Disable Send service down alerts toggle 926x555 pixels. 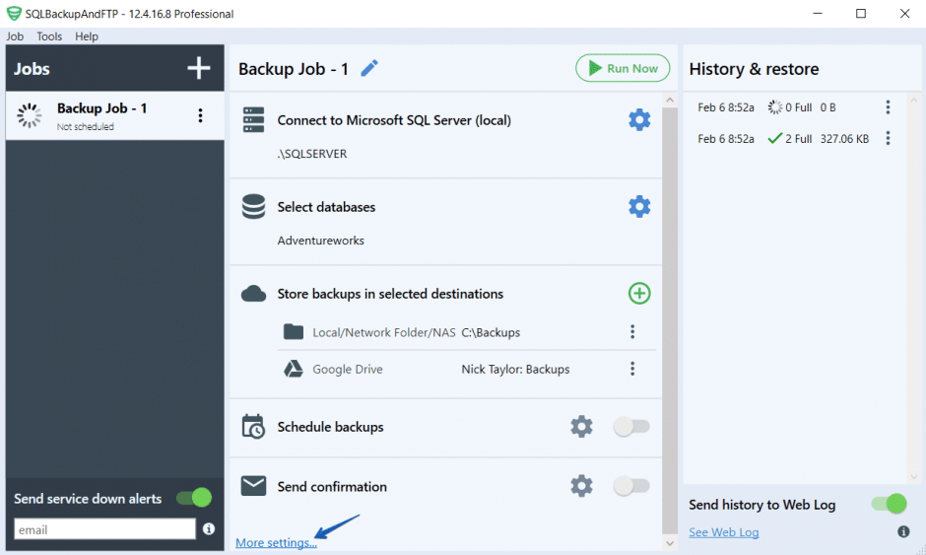click(194, 498)
